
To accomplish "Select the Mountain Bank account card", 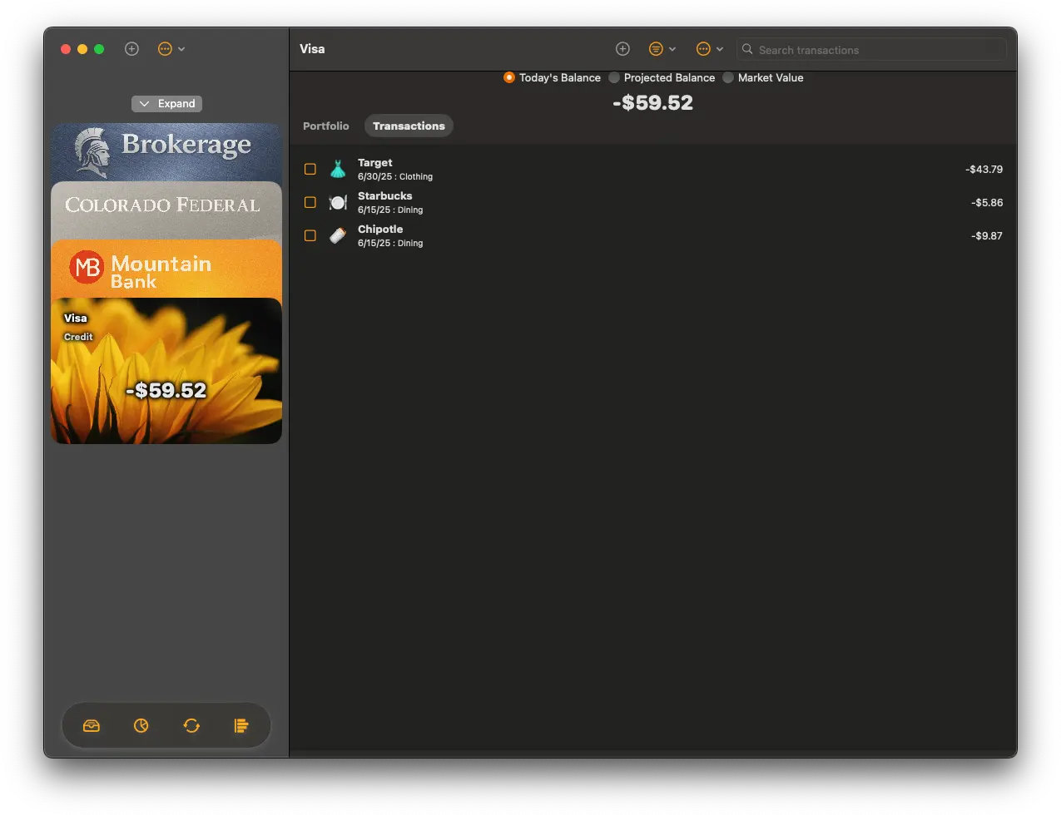I will pyautogui.click(x=166, y=269).
